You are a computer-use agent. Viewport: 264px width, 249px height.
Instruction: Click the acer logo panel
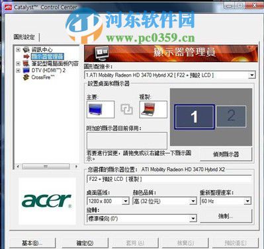(47, 201)
